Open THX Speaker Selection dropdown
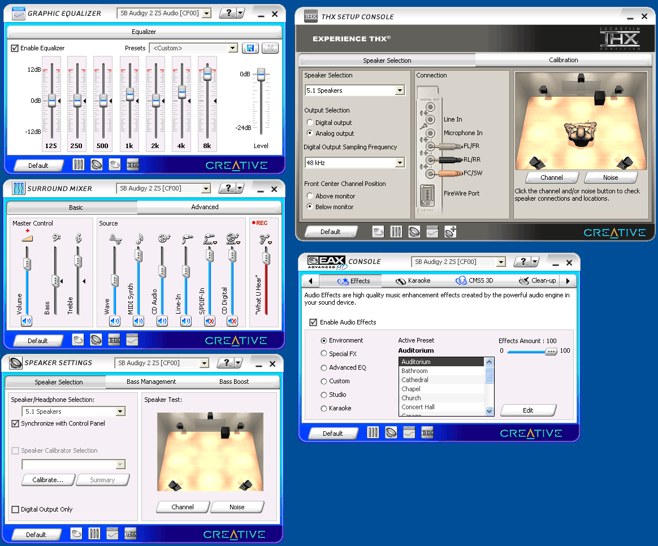This screenshot has height=546, width=658. [400, 90]
